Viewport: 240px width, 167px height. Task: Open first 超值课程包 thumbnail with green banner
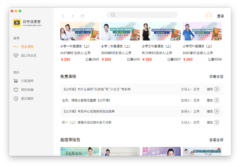click(80, 152)
